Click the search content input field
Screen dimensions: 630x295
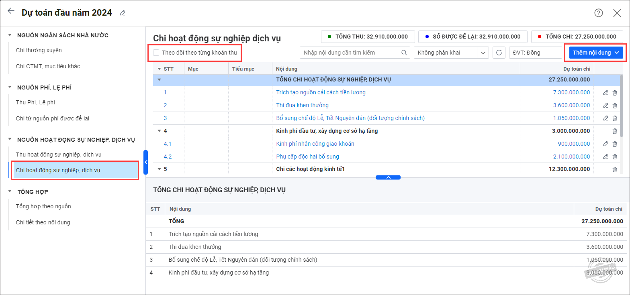[x=350, y=53]
